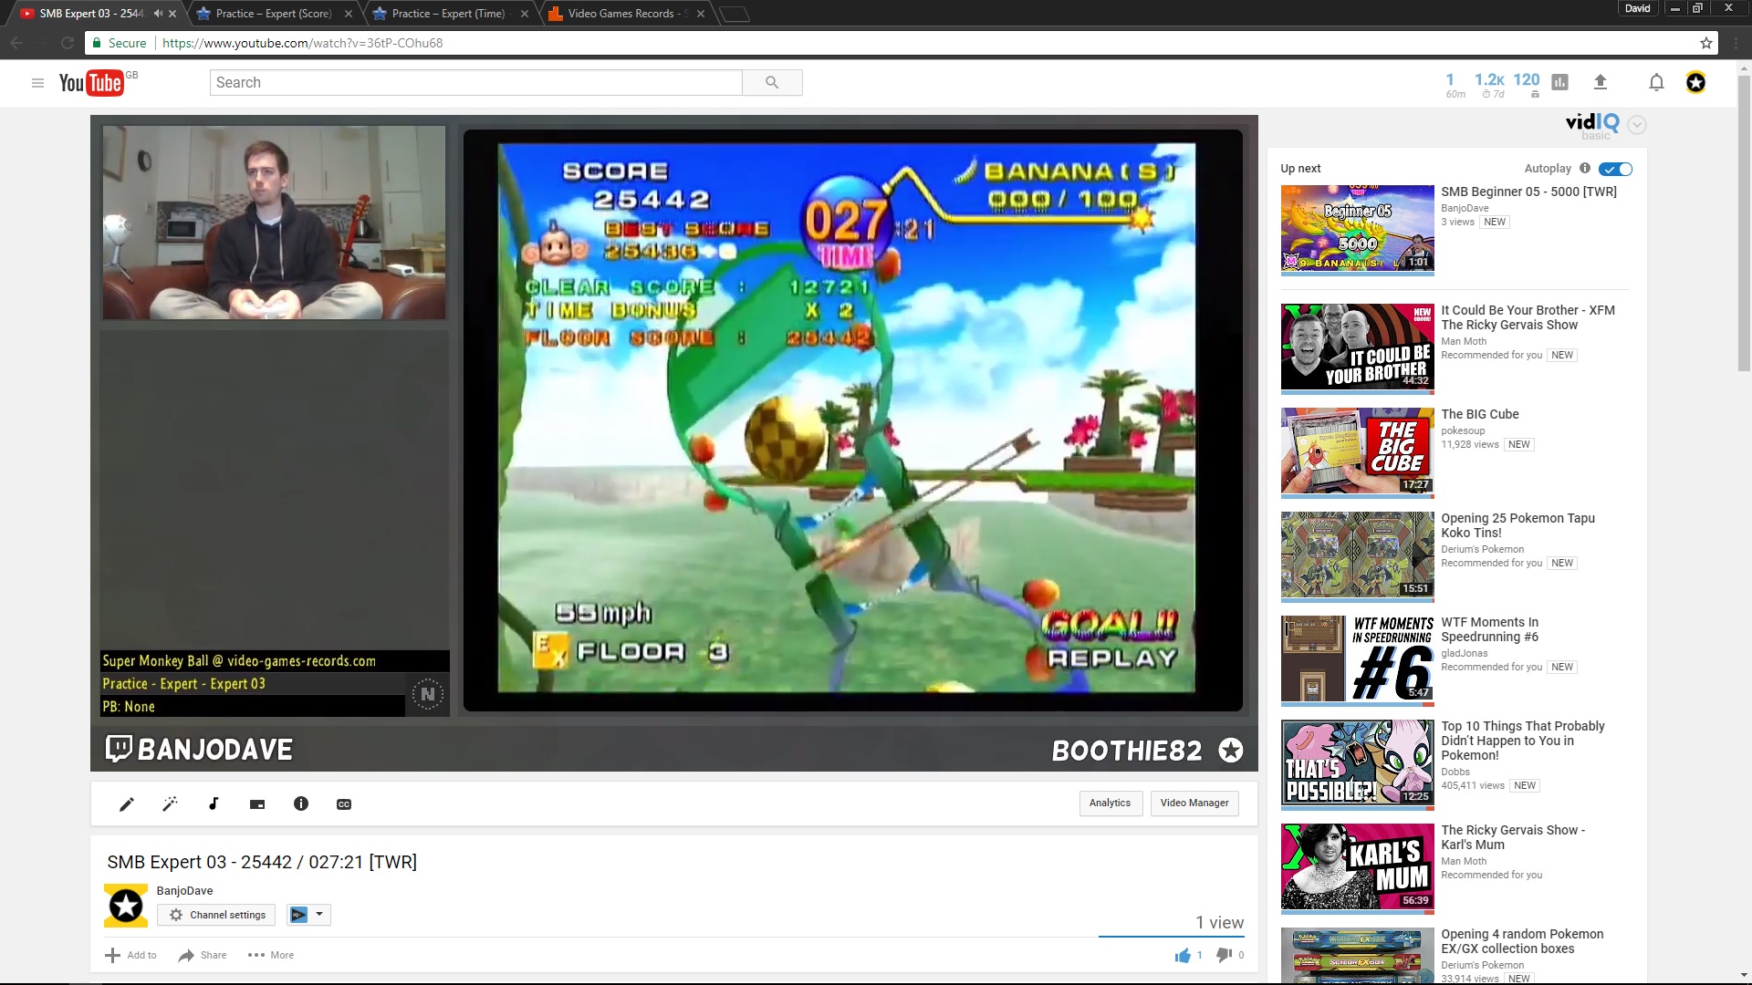
Task: Open the SMB Beginner 05 video thumbnail
Action: coord(1357,229)
